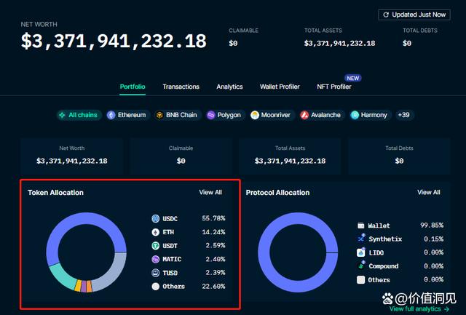The width and height of the screenshot is (466, 315).
Task: Click View All in Protocol Allocation
Action: tap(429, 192)
